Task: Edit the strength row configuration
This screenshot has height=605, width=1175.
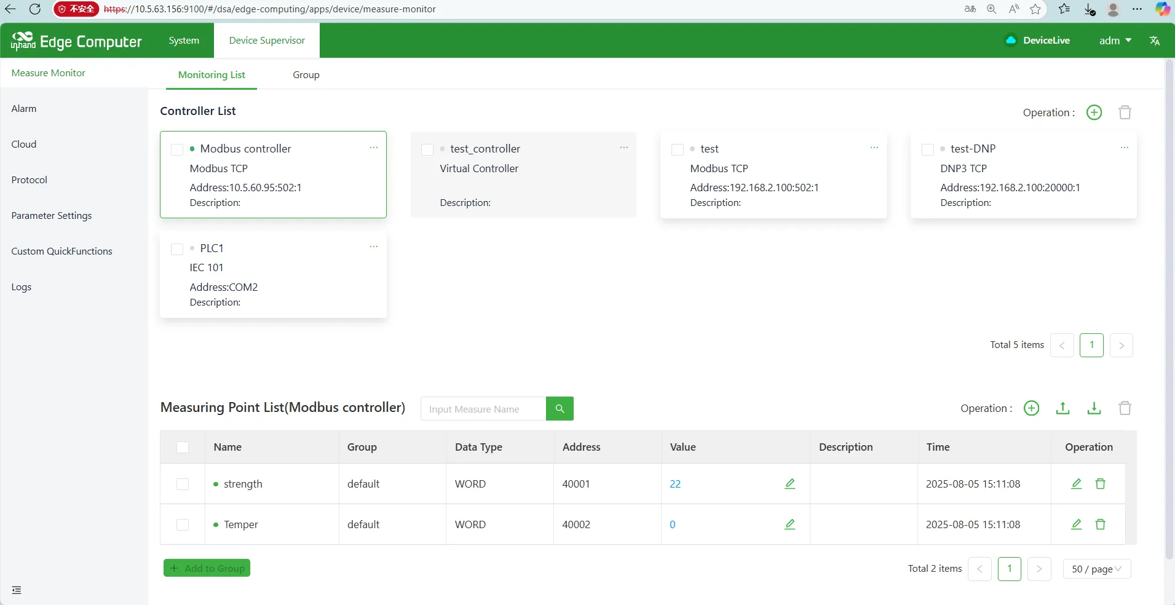Action: (x=1077, y=484)
